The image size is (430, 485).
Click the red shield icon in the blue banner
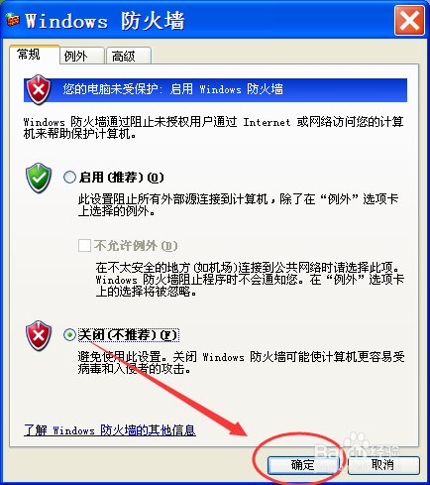pos(39,89)
